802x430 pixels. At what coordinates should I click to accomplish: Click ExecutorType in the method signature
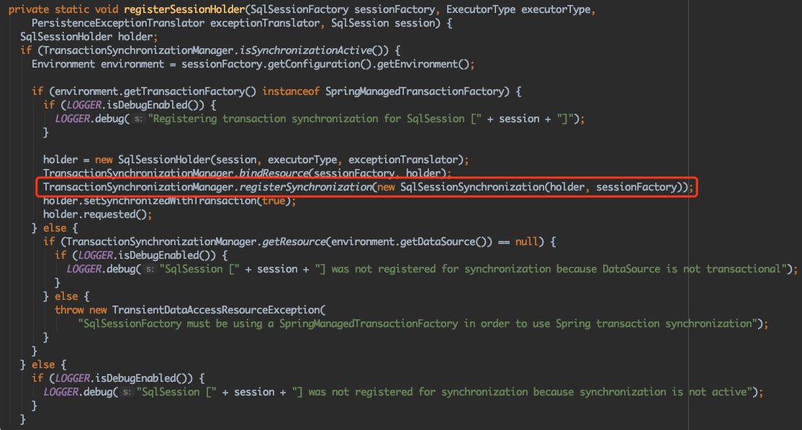point(481,9)
